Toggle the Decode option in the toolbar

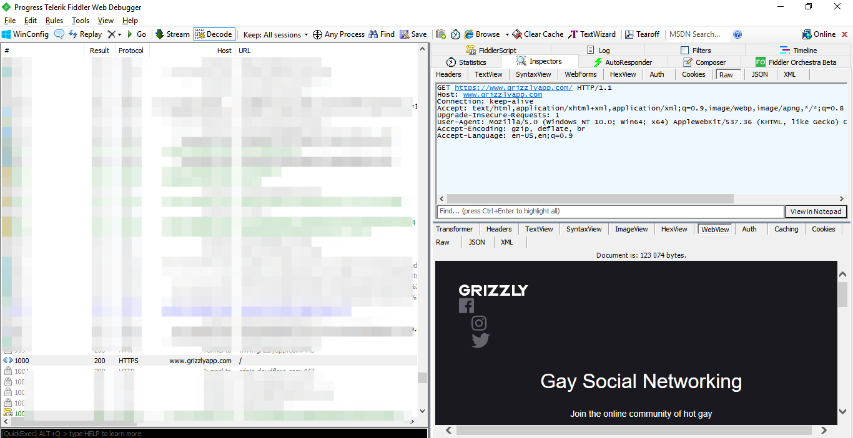pyautogui.click(x=214, y=34)
